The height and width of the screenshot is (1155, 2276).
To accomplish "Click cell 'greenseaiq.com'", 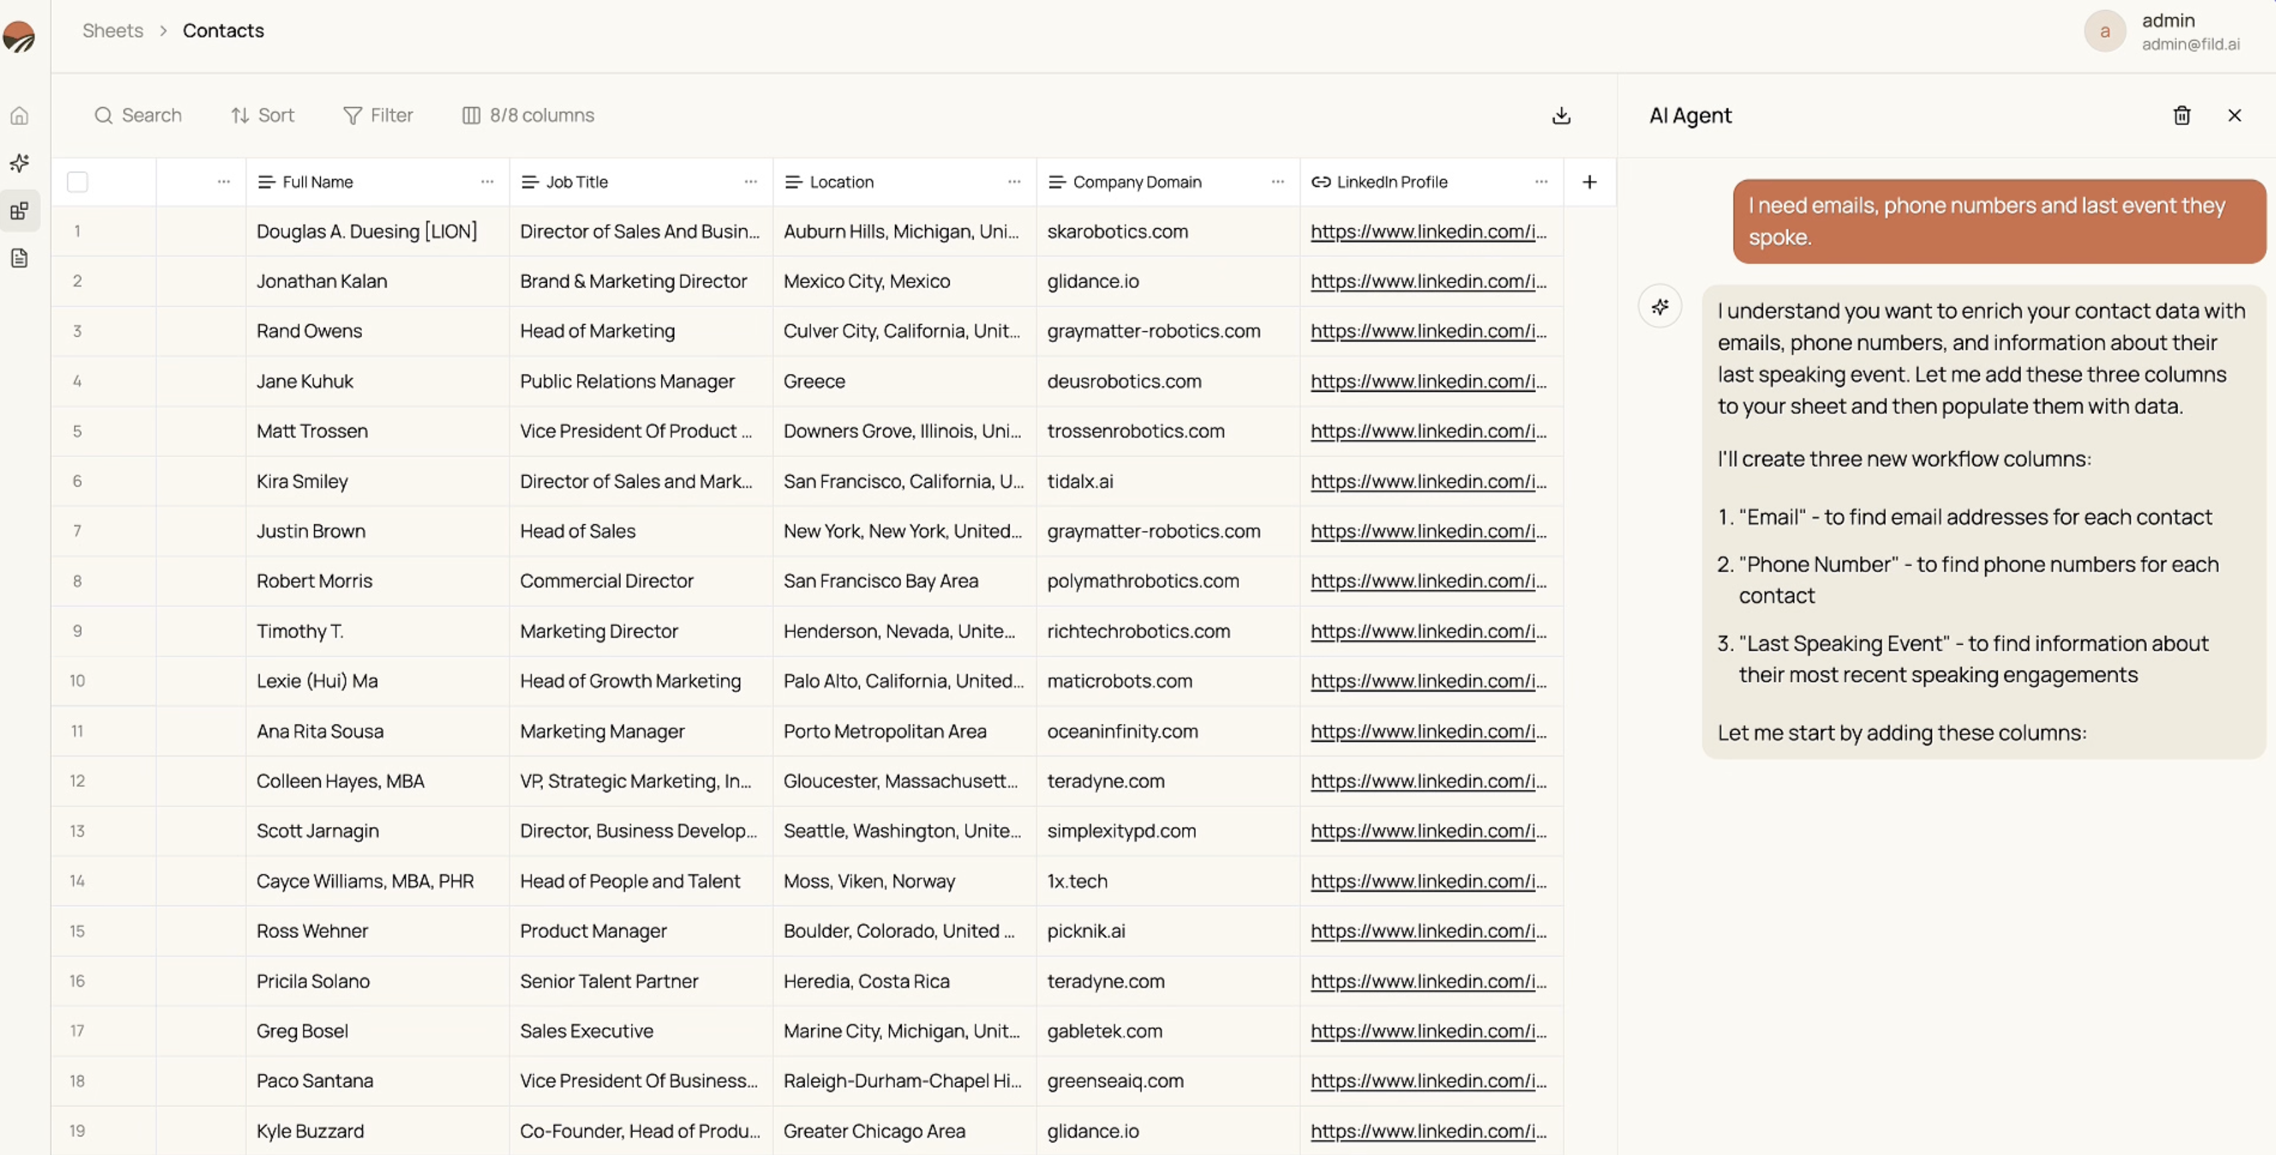I will tap(1168, 1081).
